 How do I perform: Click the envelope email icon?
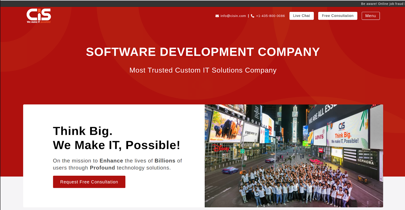pos(217,16)
